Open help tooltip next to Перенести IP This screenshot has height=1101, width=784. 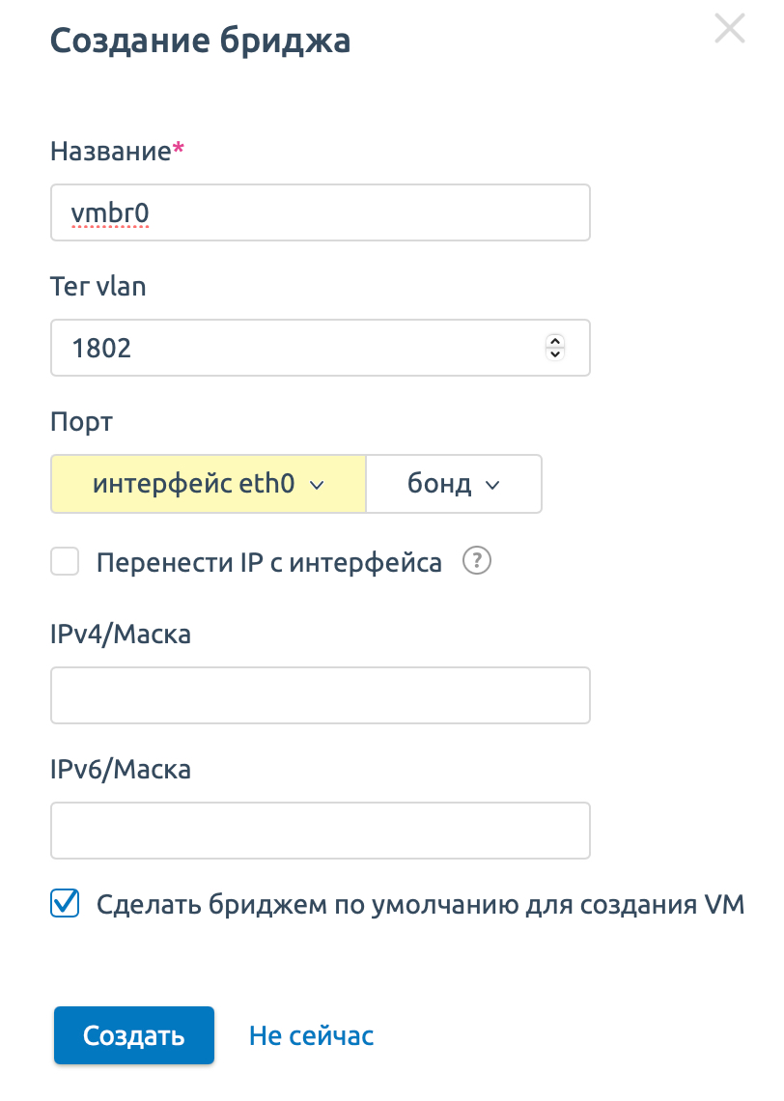pos(477,561)
